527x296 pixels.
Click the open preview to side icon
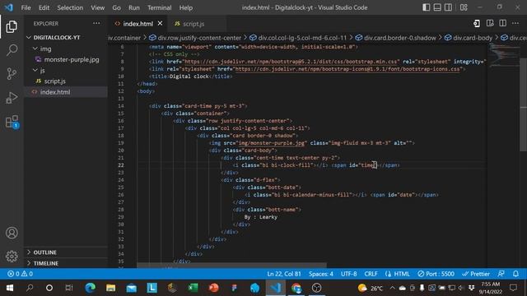490,24
